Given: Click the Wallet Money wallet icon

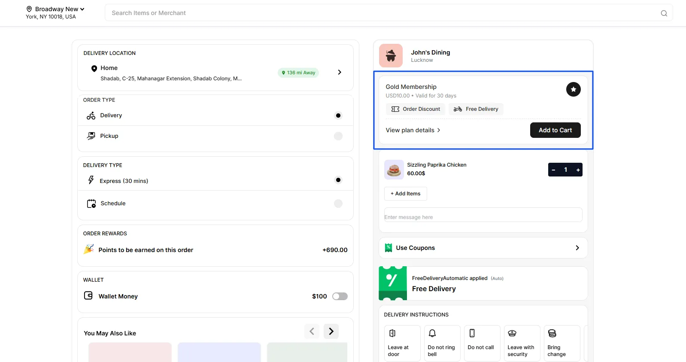Looking at the screenshot, I should (88, 295).
